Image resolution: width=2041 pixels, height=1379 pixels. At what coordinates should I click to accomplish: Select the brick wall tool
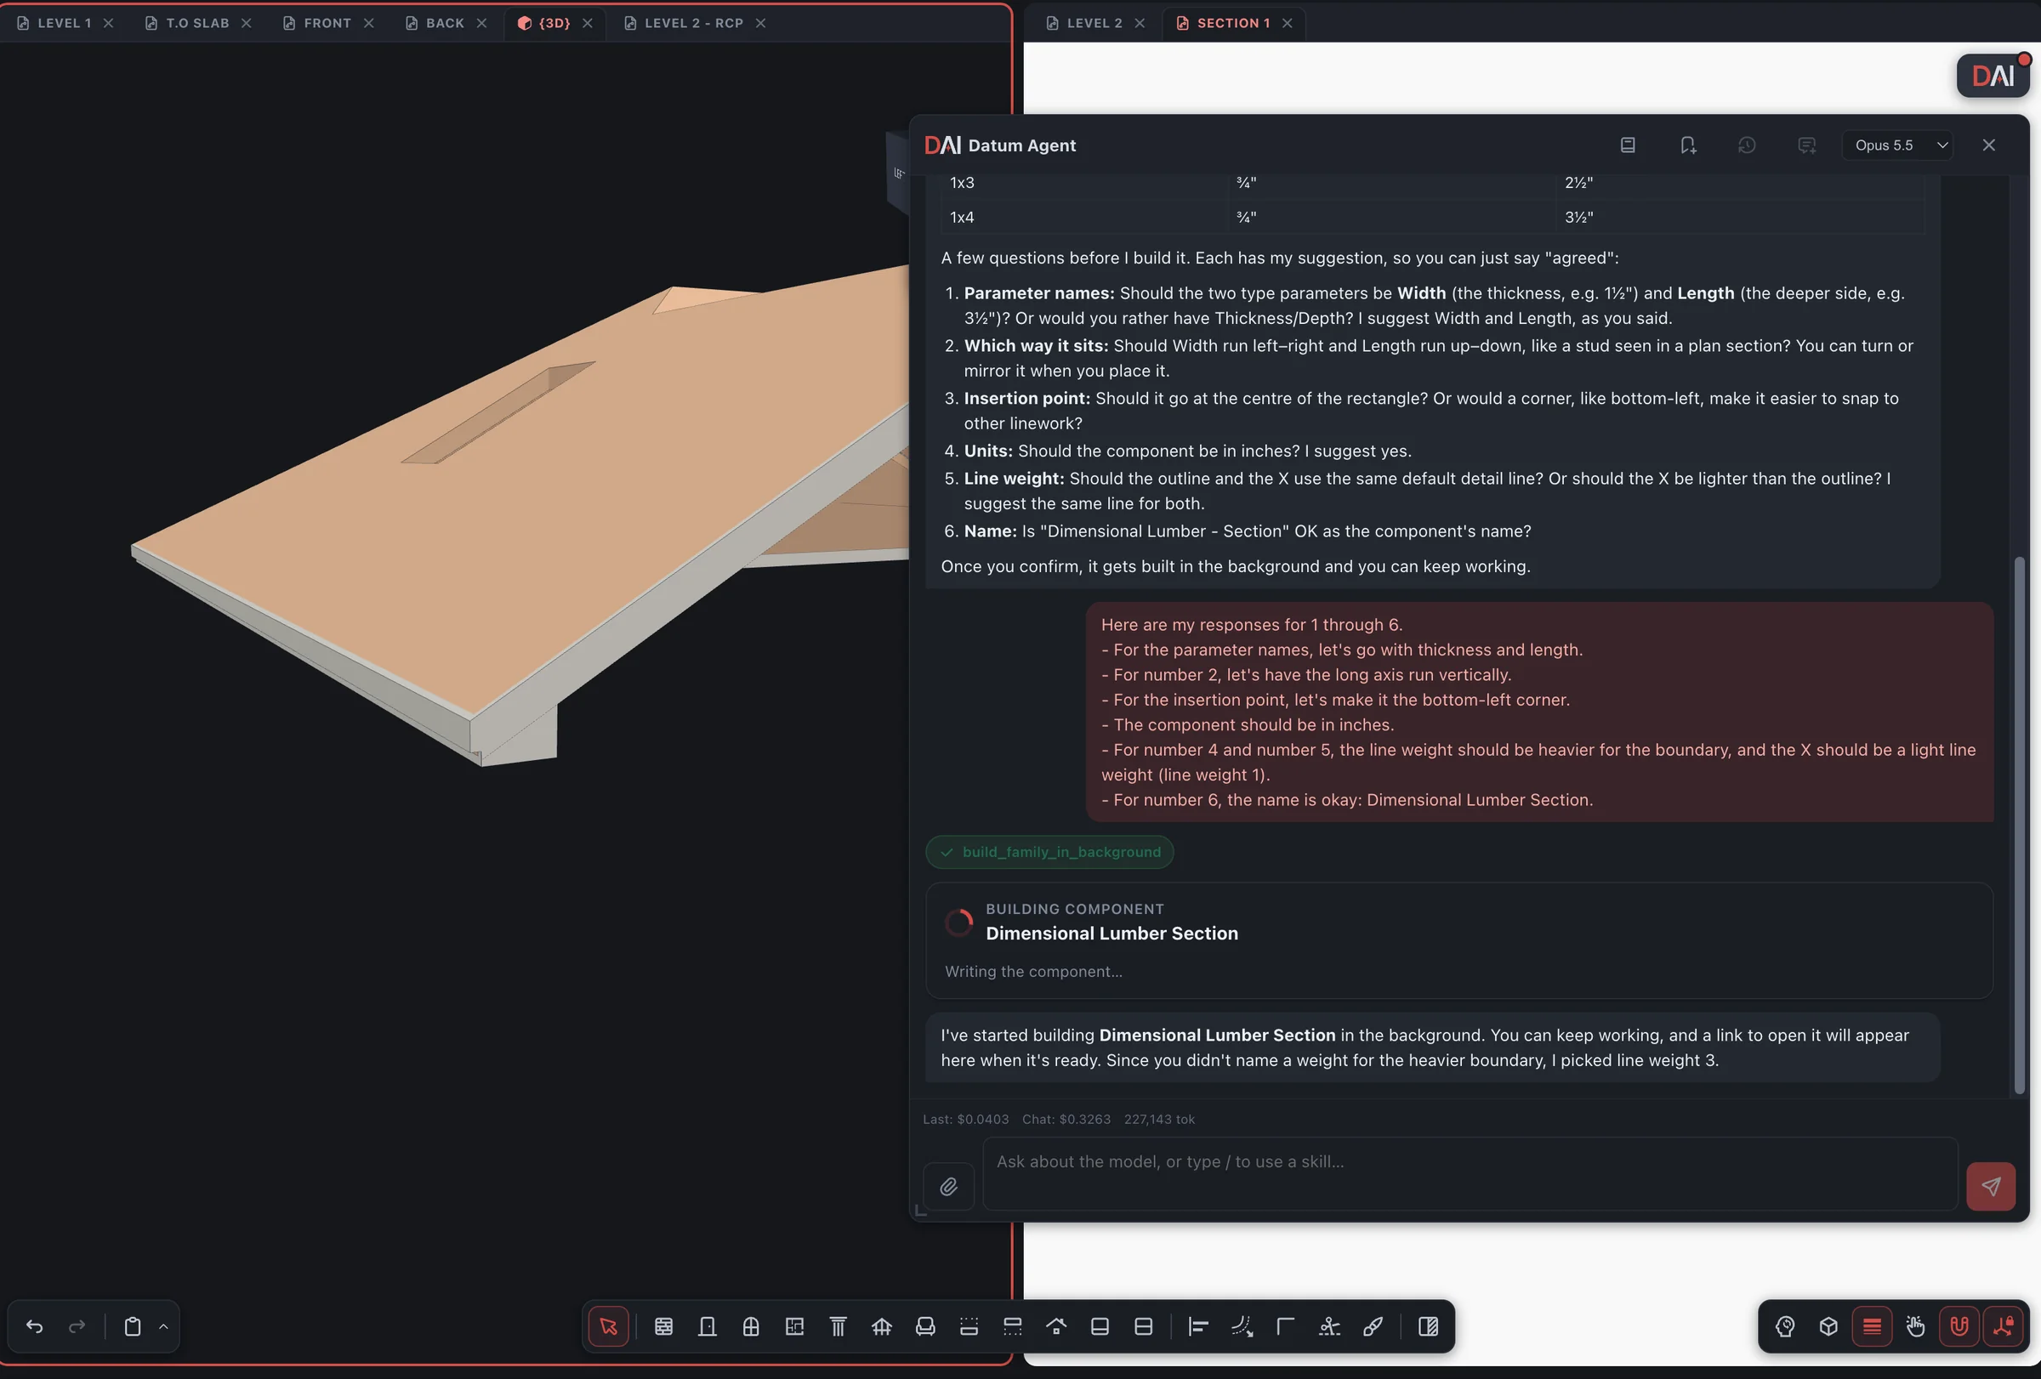tap(664, 1326)
